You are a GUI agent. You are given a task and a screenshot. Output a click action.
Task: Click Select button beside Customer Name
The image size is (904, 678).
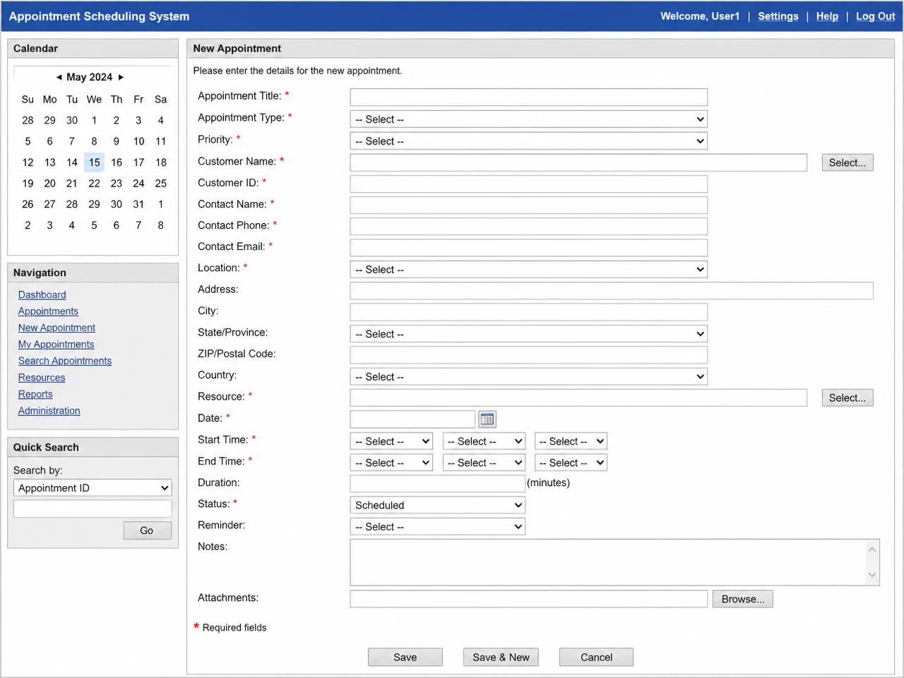tap(847, 162)
